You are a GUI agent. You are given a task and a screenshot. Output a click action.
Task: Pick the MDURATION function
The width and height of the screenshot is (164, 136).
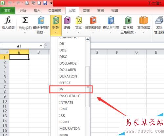(68, 128)
